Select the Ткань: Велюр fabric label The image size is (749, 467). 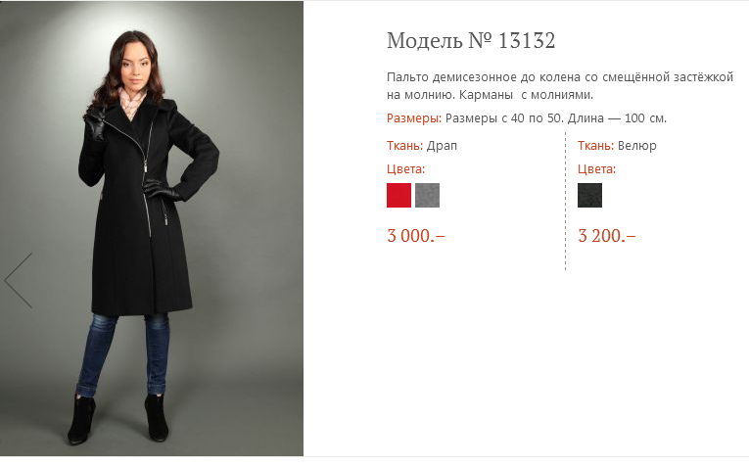(617, 146)
